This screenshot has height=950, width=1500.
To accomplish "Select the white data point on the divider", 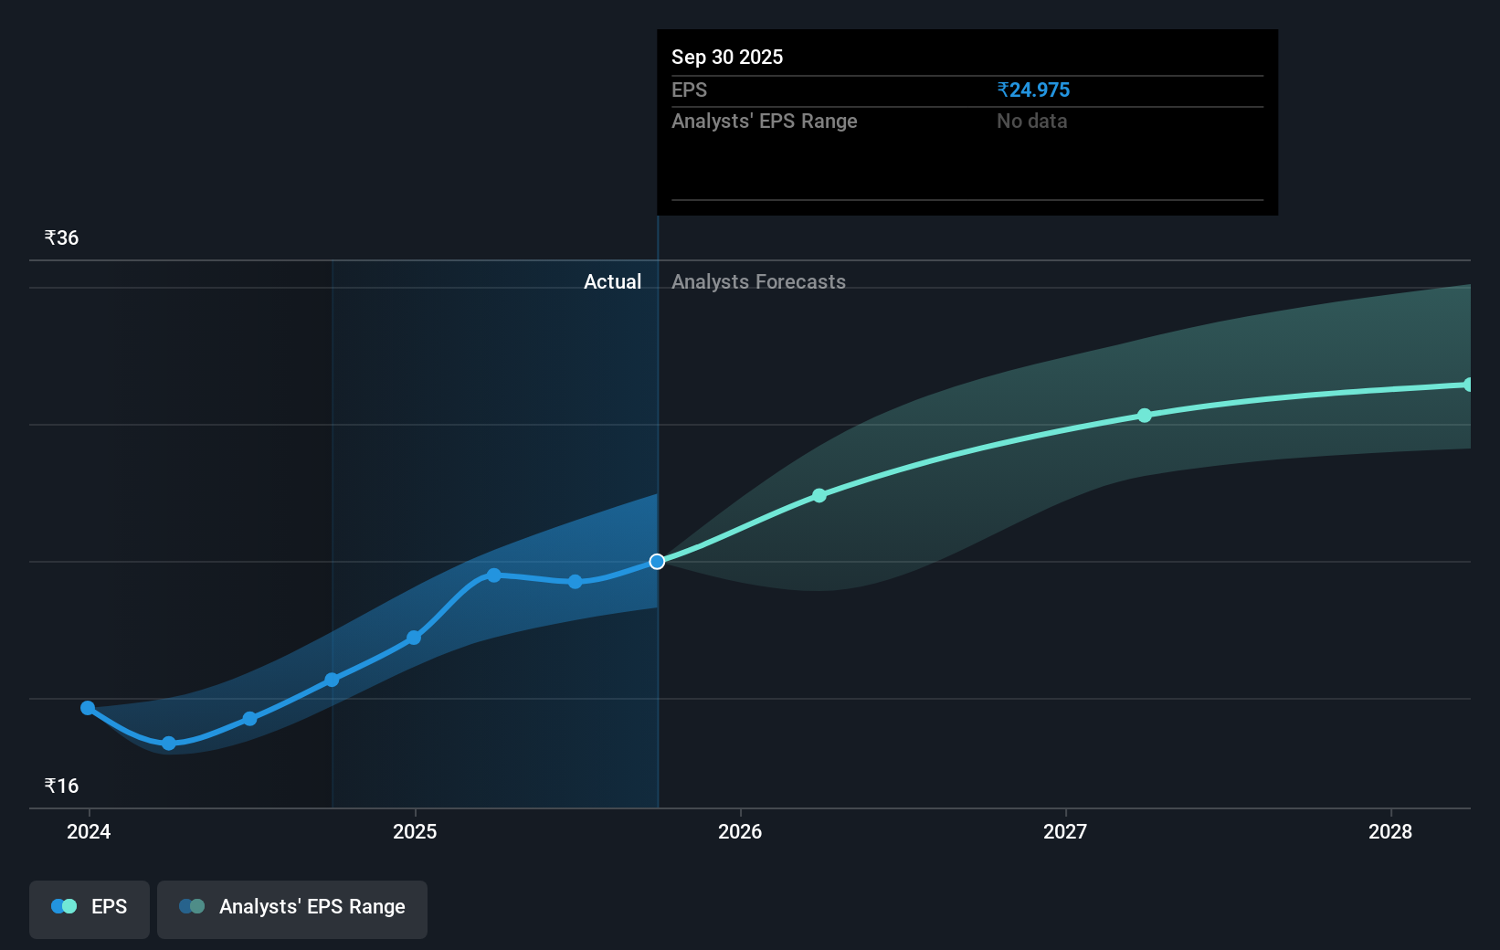I will (x=657, y=562).
